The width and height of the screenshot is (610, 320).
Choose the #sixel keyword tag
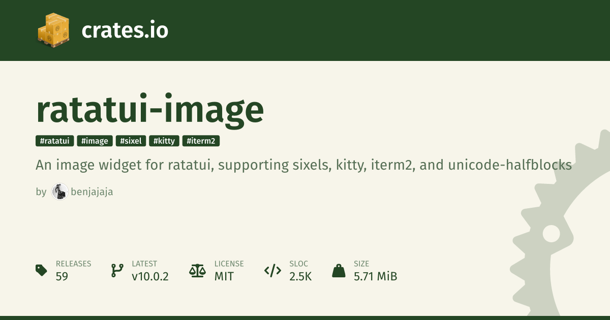131,141
